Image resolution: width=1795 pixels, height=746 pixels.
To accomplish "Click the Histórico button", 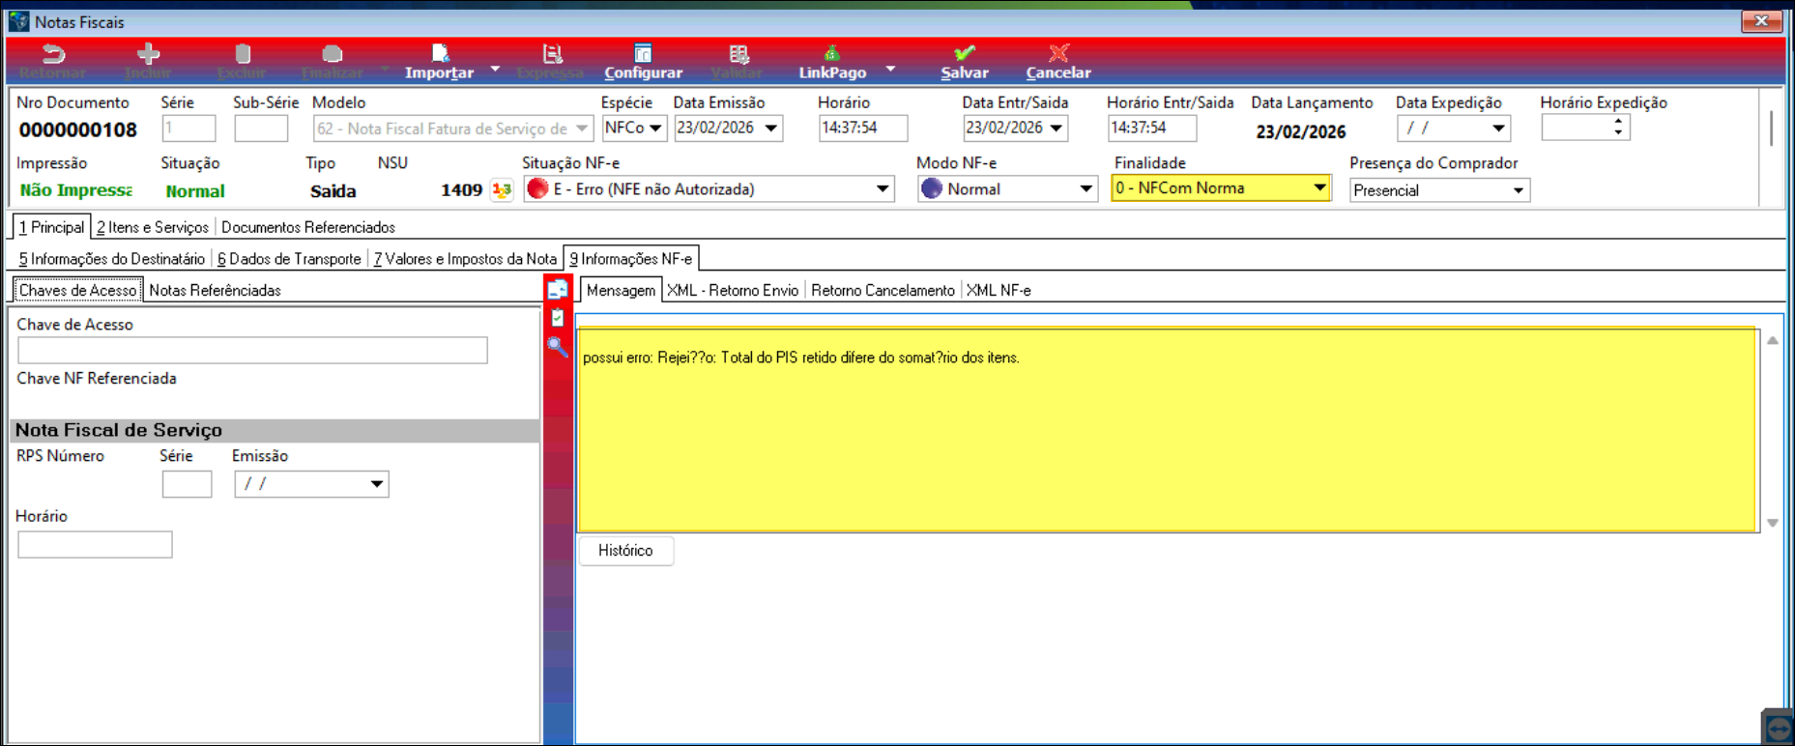I will 625,551.
